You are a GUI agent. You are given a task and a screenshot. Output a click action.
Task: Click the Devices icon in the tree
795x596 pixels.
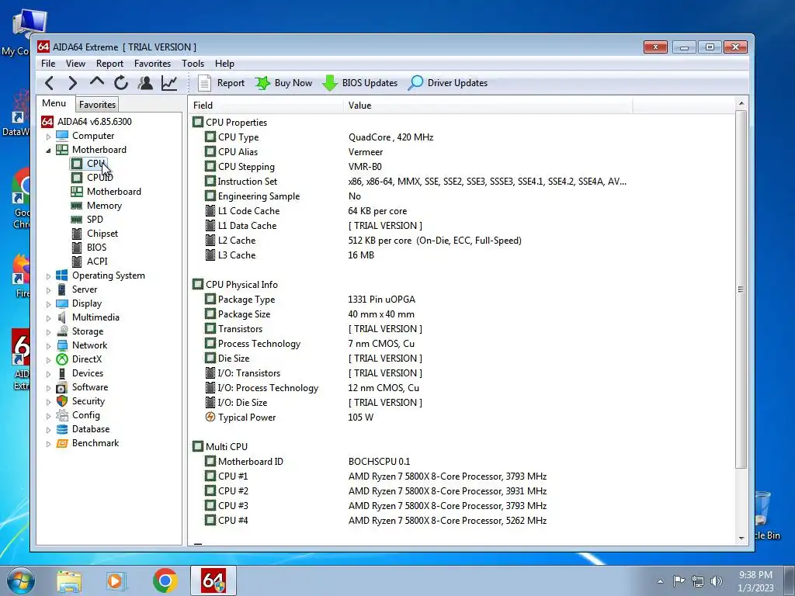tap(62, 373)
